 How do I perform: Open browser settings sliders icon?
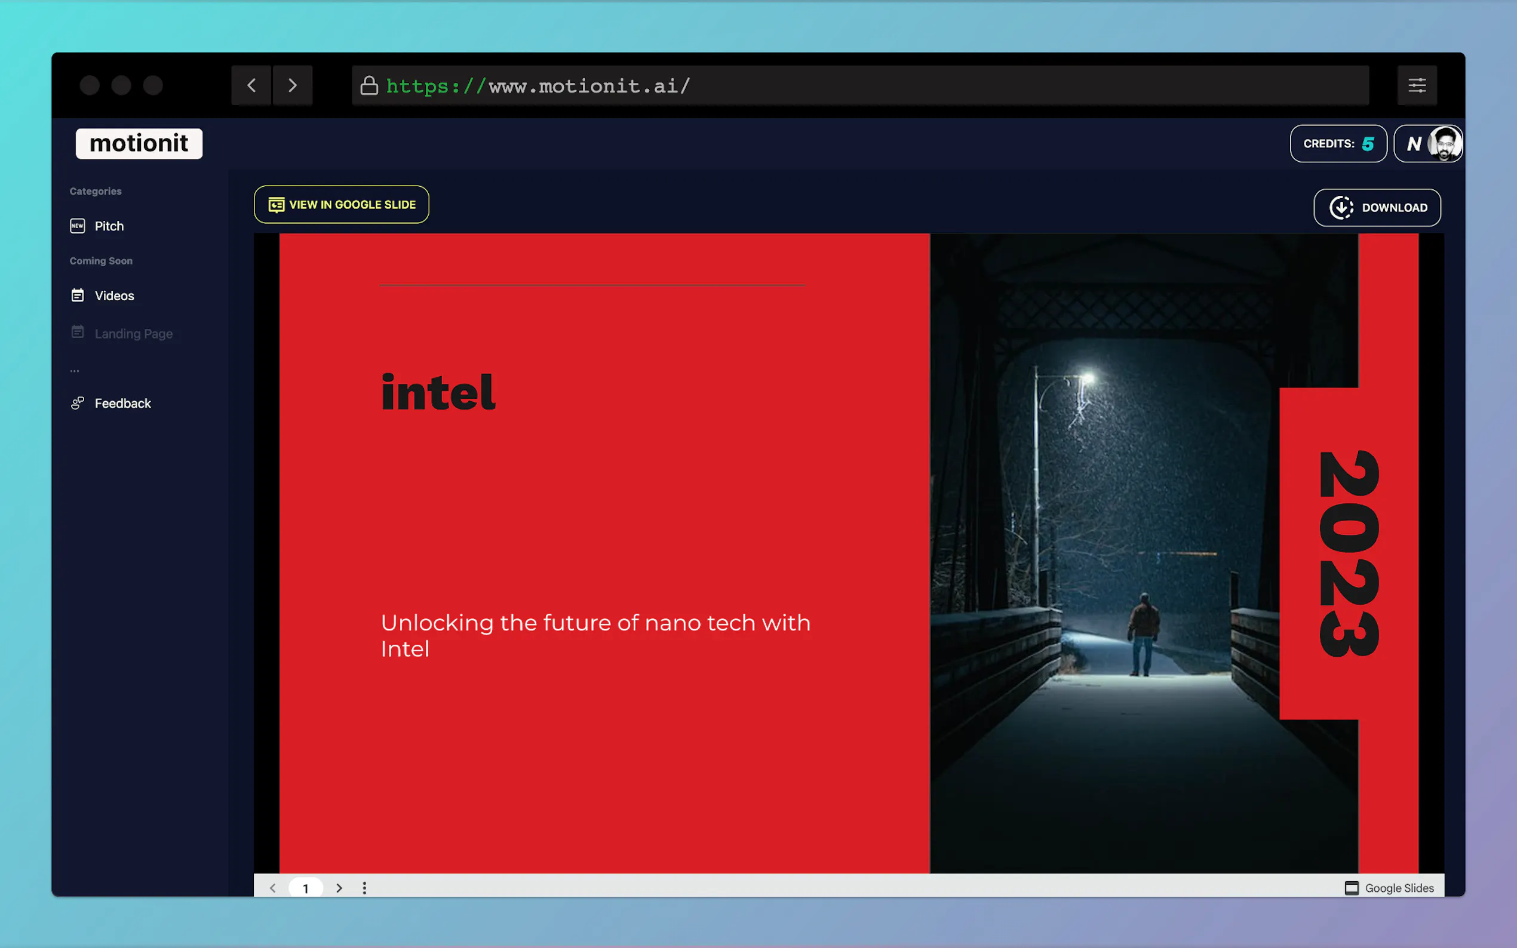point(1417,85)
